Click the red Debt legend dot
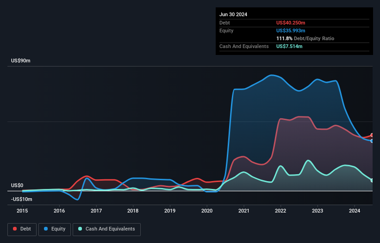Viewport: 380px width, 243px height. click(x=15, y=229)
